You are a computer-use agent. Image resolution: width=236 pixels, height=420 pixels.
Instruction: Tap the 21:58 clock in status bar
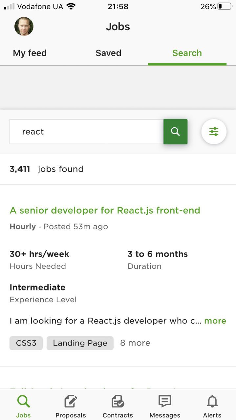[118, 7]
